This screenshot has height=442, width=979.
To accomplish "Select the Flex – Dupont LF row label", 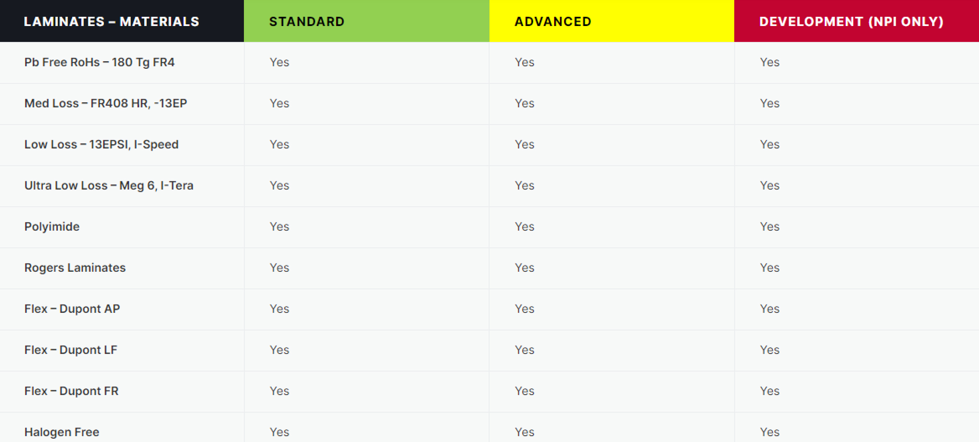I will pyautogui.click(x=71, y=350).
